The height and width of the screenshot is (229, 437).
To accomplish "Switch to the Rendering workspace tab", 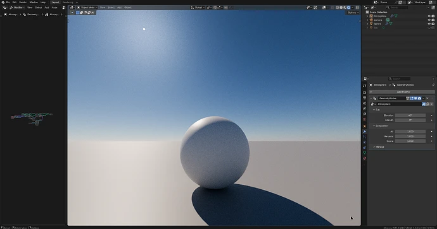I will 68,3.
